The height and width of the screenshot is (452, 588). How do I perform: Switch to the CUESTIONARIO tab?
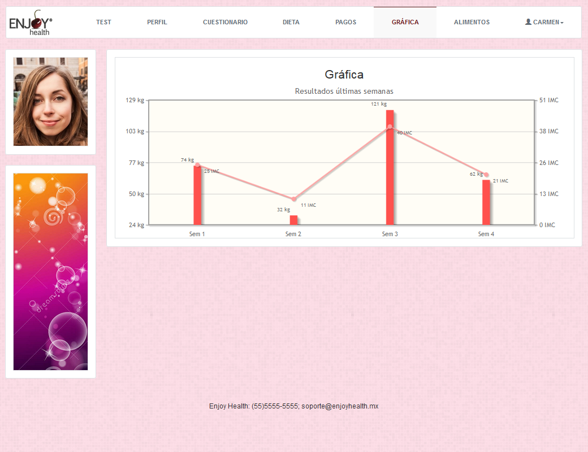pos(225,22)
